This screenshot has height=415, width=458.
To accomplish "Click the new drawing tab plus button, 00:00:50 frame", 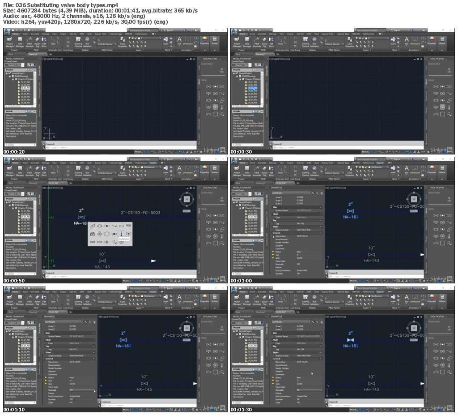I will [71, 184].
